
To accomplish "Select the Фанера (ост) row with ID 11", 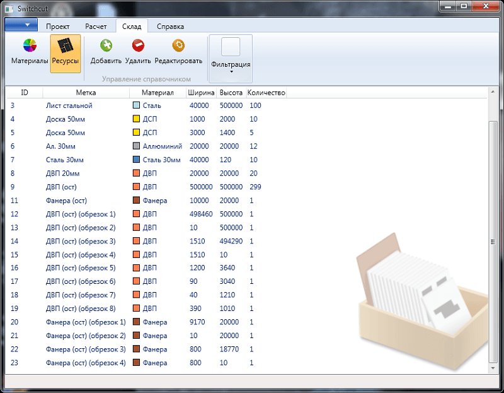I will pos(247,200).
